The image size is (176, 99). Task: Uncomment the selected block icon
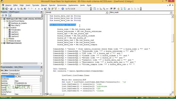click(125, 9)
